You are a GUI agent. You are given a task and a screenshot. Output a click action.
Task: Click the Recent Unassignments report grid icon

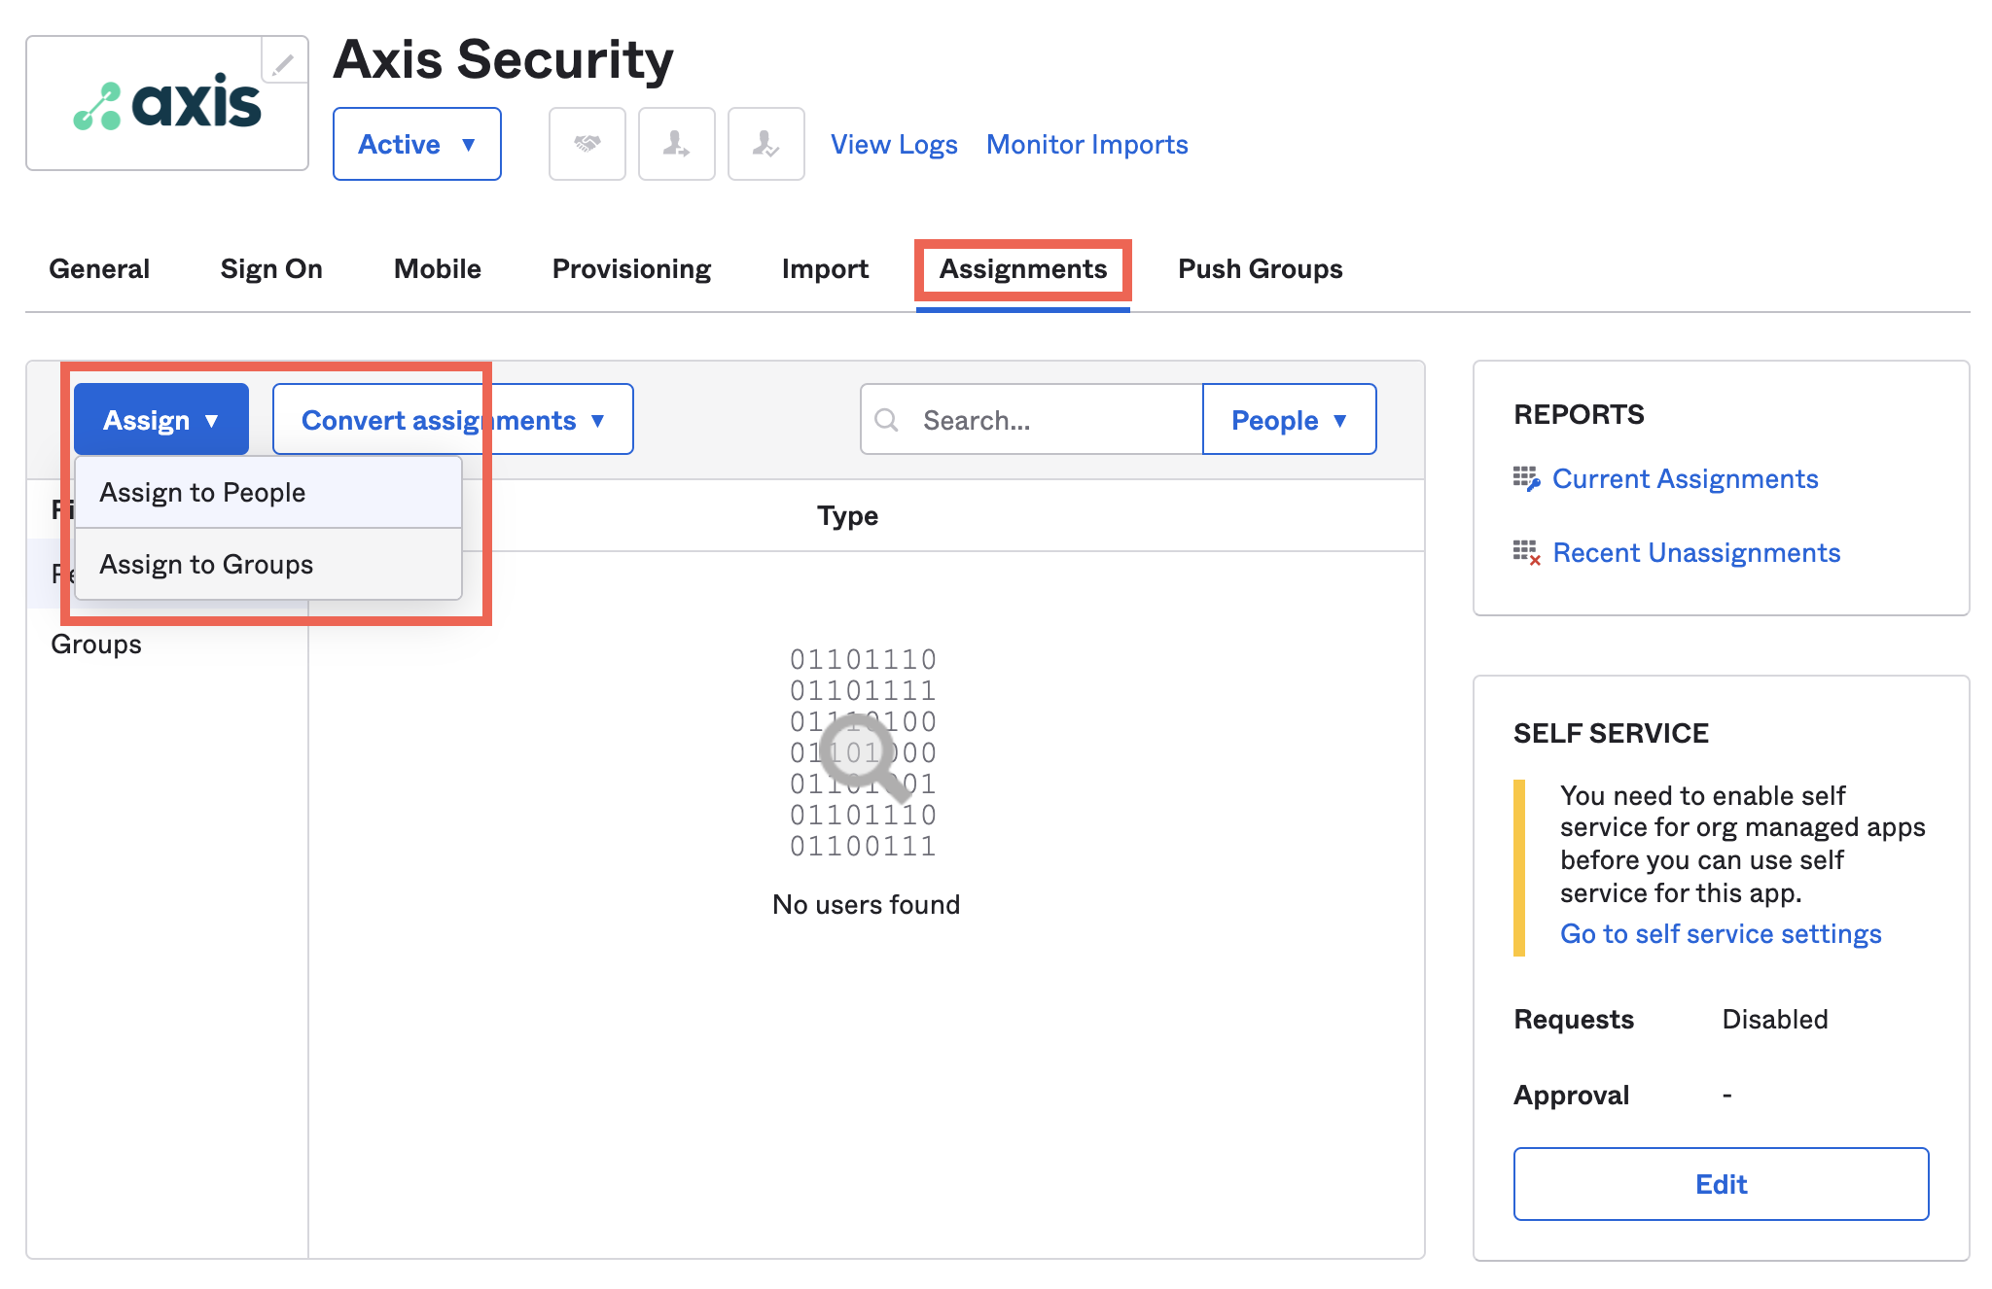click(x=1526, y=552)
